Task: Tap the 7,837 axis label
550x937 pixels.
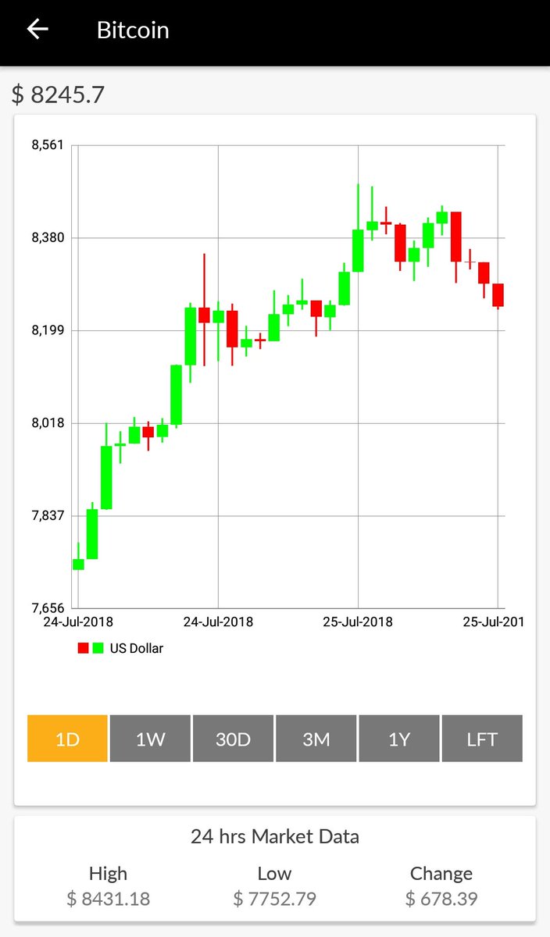Action: point(48,515)
